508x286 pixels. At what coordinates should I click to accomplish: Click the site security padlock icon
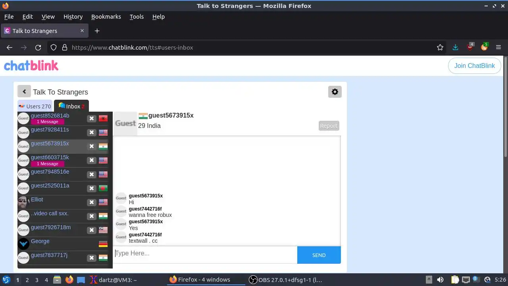click(x=65, y=47)
